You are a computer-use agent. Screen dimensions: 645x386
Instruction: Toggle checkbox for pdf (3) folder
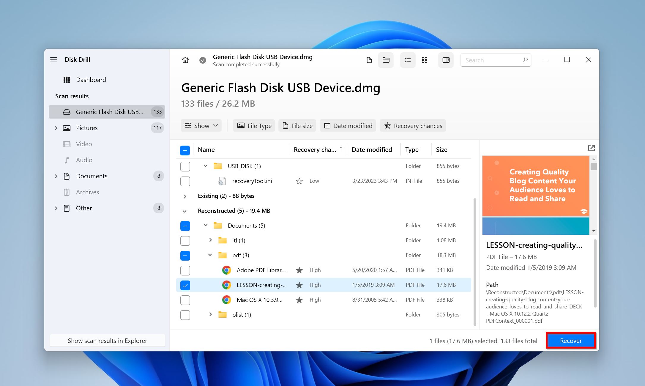coord(185,256)
